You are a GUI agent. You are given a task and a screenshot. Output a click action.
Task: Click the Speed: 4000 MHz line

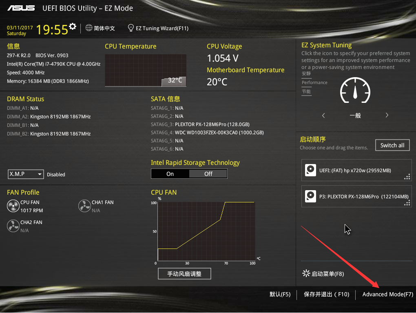26,73
